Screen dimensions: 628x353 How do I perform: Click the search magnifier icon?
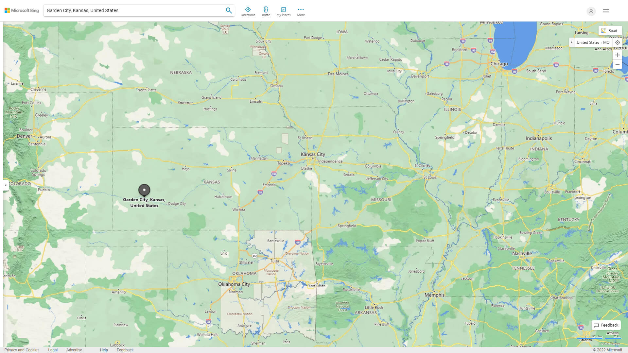coord(229,10)
